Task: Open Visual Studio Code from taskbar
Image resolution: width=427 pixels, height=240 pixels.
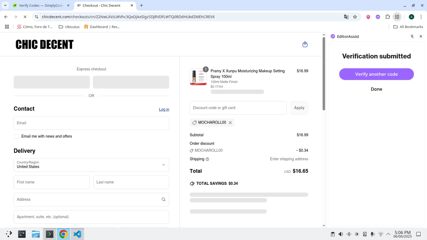Action: tap(77, 234)
